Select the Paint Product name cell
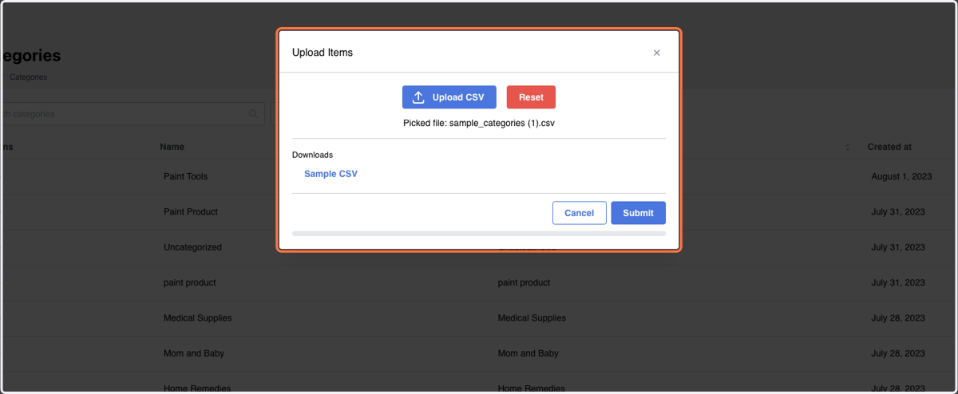This screenshot has height=394, width=958. pyautogui.click(x=191, y=211)
